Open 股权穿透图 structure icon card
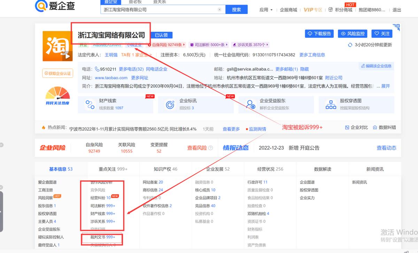418x253 pixels. click(330, 104)
